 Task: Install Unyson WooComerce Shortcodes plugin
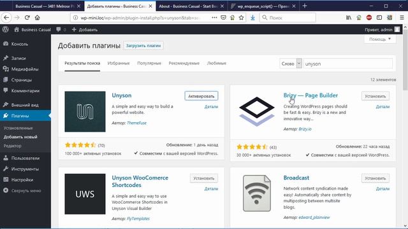(204, 178)
